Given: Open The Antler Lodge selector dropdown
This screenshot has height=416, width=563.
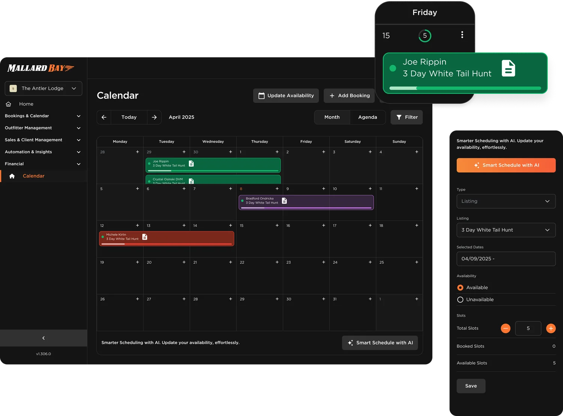Looking at the screenshot, I should point(44,89).
